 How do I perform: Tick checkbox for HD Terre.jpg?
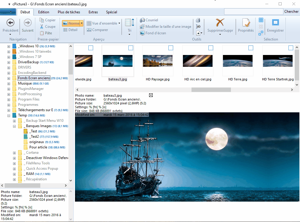pos(250,48)
